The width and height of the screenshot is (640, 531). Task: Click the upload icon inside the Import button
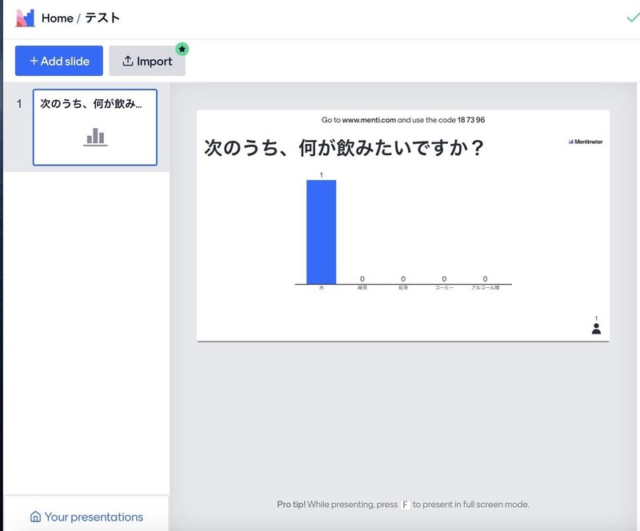point(128,61)
